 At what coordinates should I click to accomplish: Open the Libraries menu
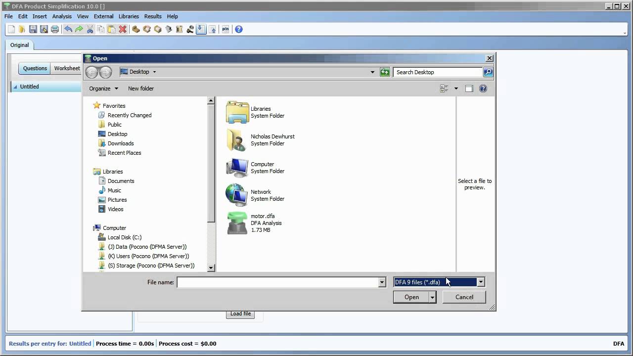pos(129,16)
